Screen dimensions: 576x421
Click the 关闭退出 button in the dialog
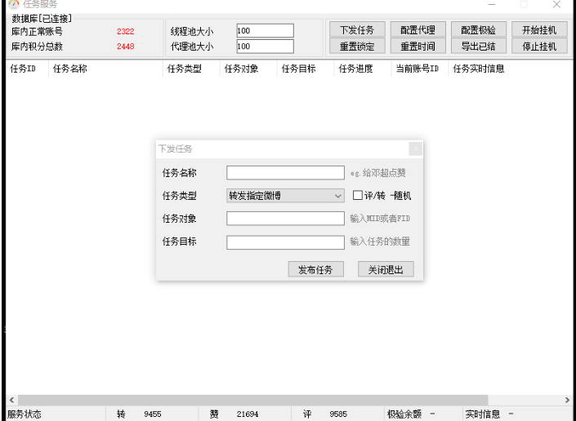[386, 269]
